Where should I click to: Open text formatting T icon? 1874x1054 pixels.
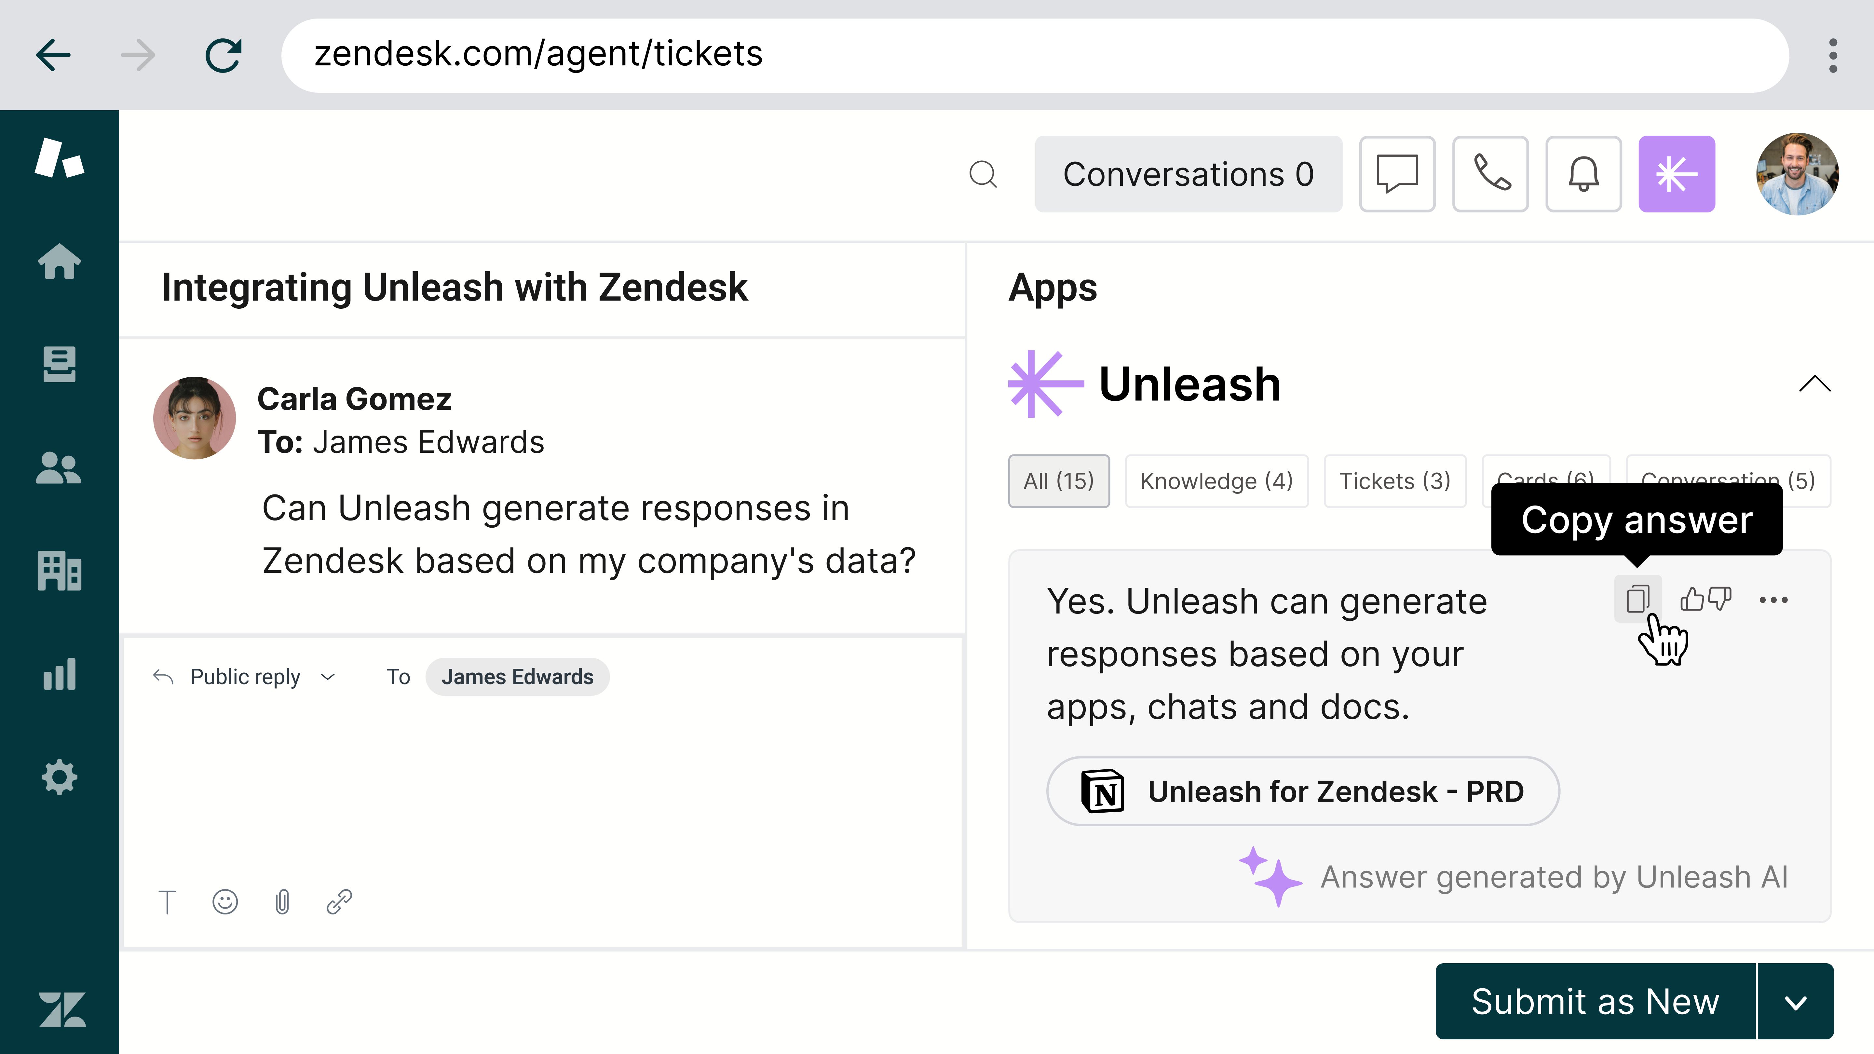click(x=167, y=902)
